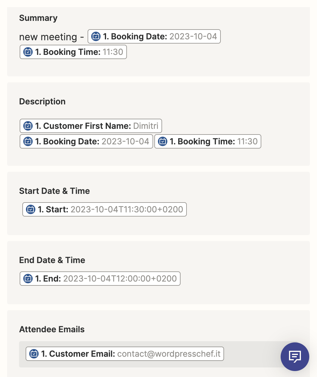Viewport: 317px width, 377px height.
Task: Click calendar icon in Description Booking Time pill
Action: (x=163, y=141)
